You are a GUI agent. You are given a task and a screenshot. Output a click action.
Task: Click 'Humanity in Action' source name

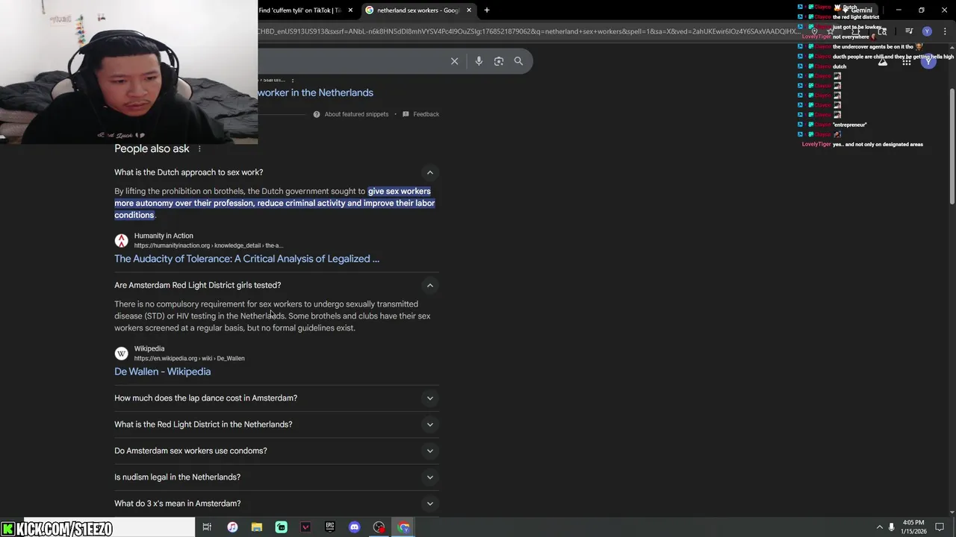pos(164,236)
